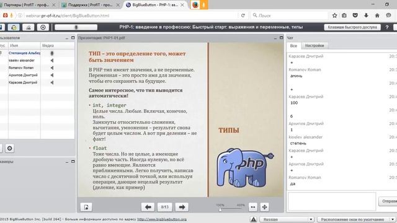Click the warning triangle icon in footer
Image resolution: width=397 pixels, height=223 pixels.
point(254,219)
